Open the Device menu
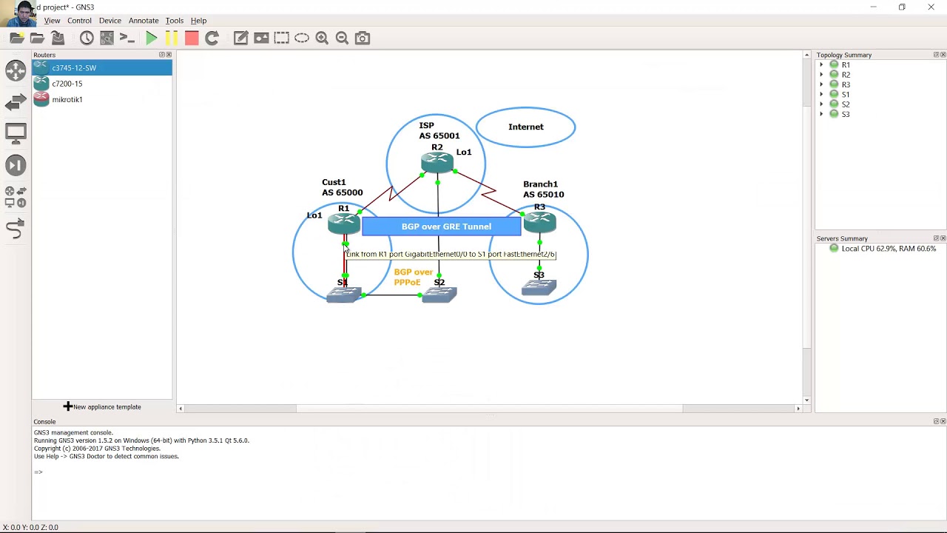947x533 pixels. [x=110, y=21]
